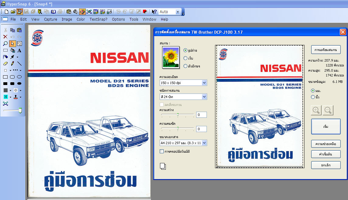Open a file via the Open folder icon
Screen dimensions: 348x200
[x=13, y=12]
